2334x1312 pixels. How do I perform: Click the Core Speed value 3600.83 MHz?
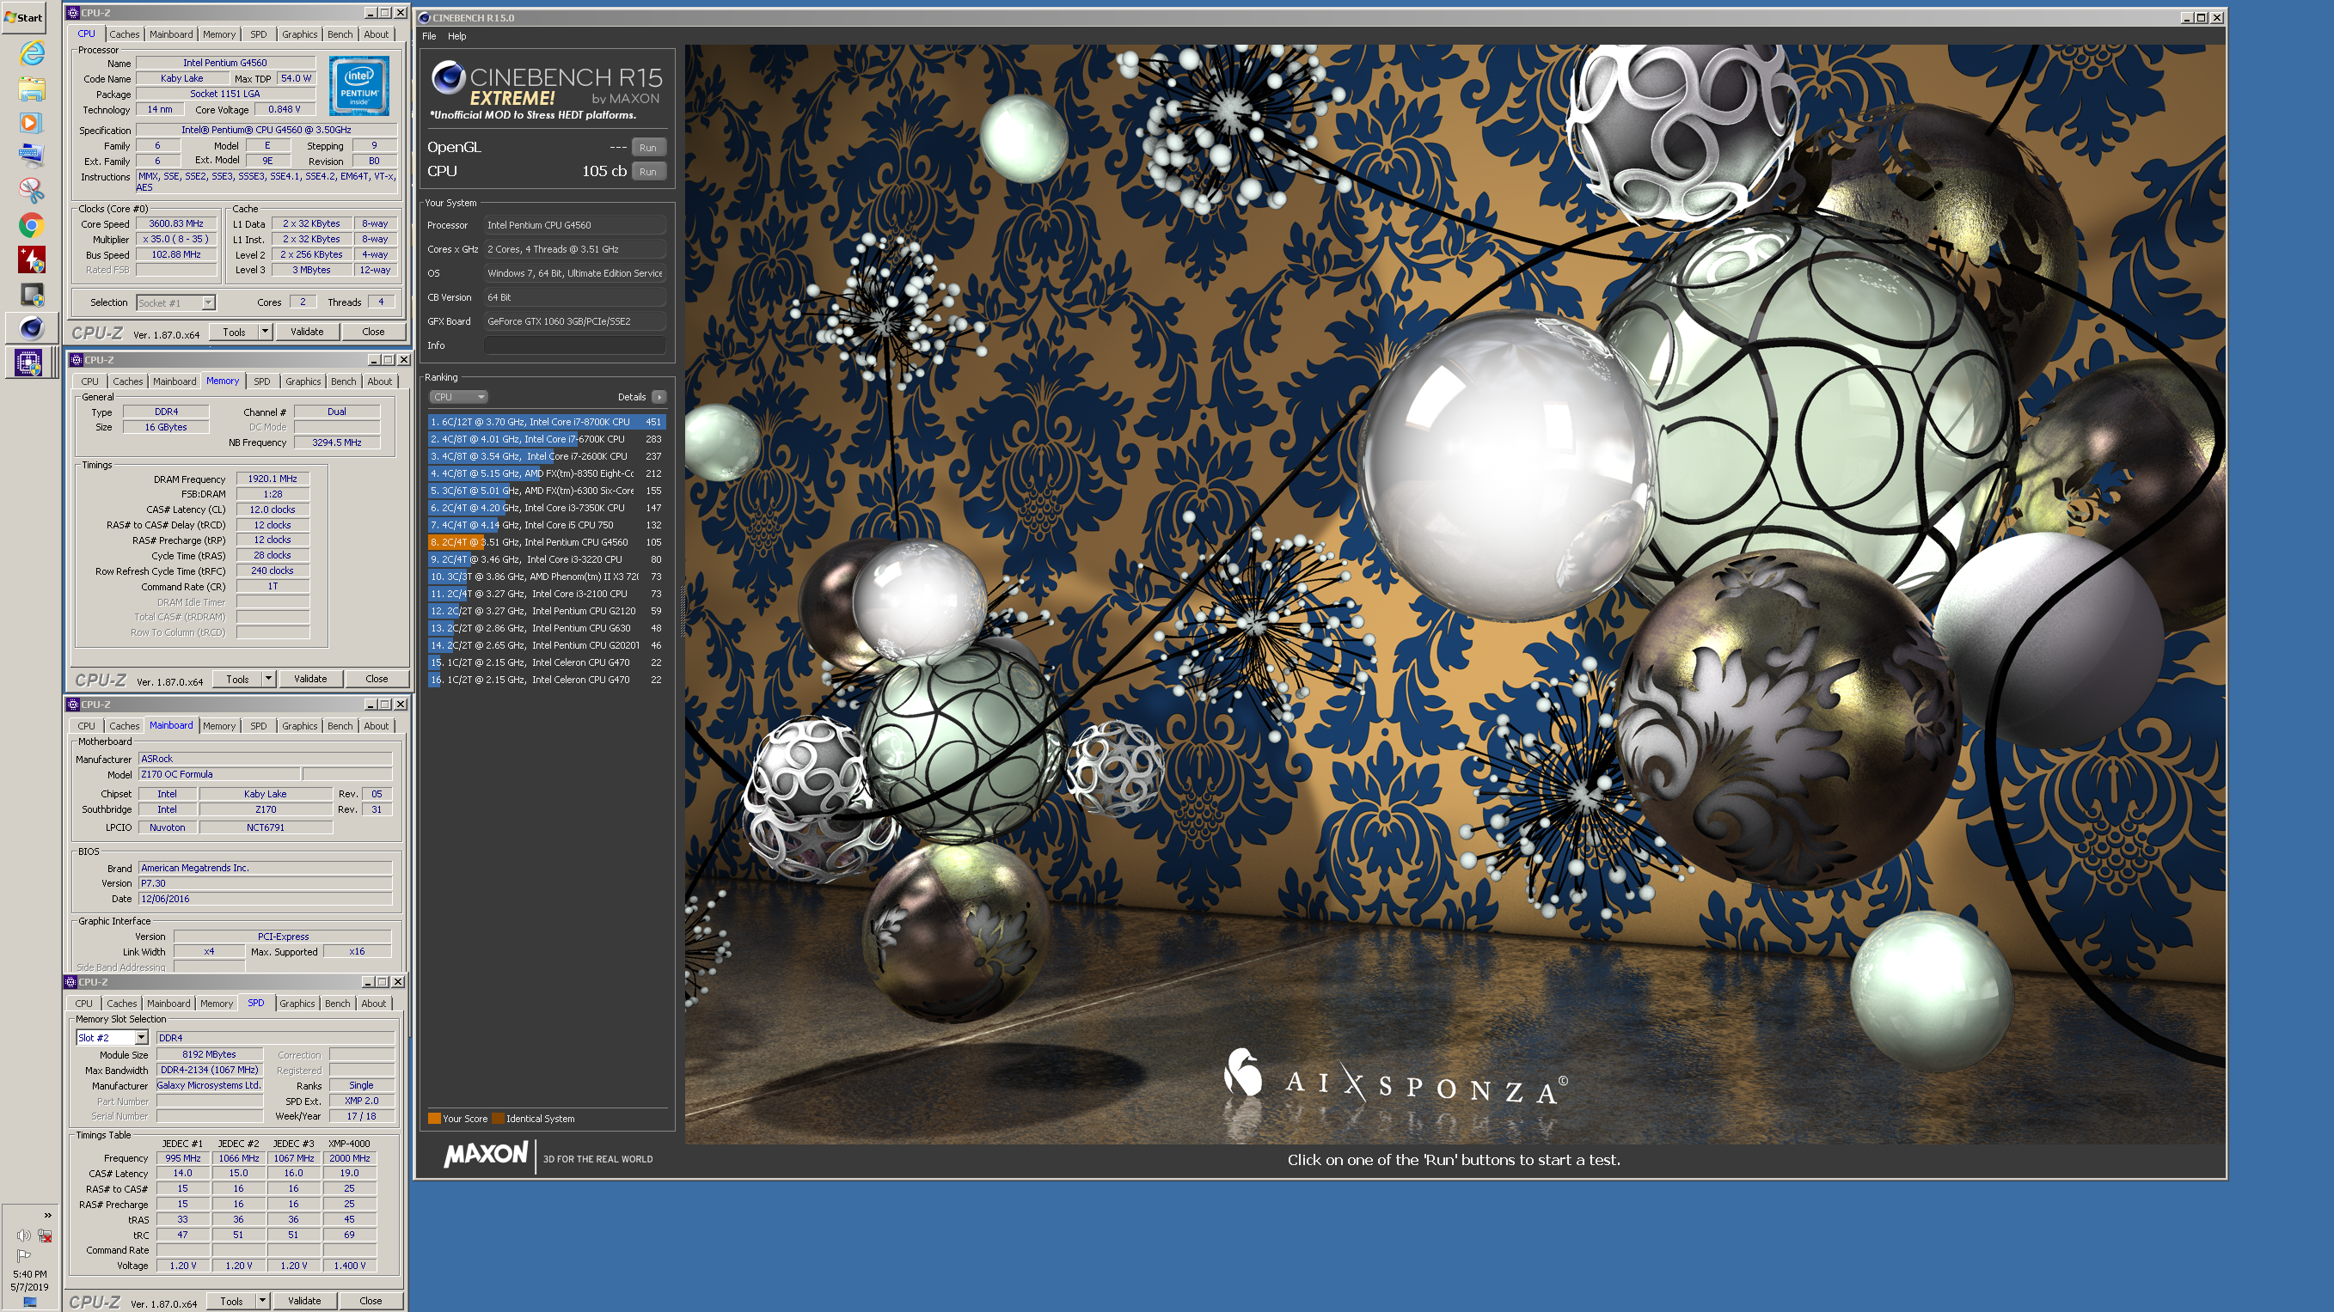tap(175, 223)
